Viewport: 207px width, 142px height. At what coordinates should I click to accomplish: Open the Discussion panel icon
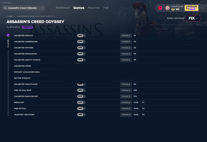[x=152, y=29]
